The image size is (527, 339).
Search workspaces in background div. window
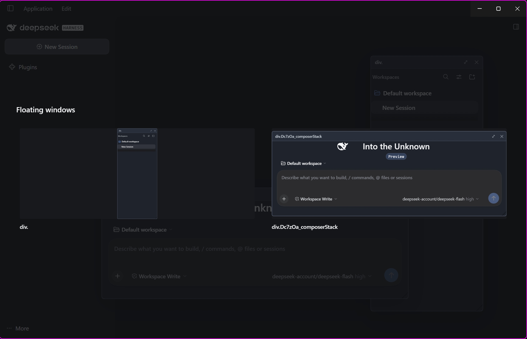(x=446, y=77)
